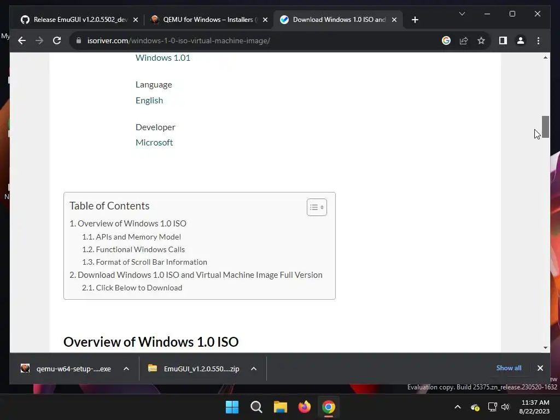Click the Google icon in the address bar
The width and height of the screenshot is (560, 420).
point(446,40)
